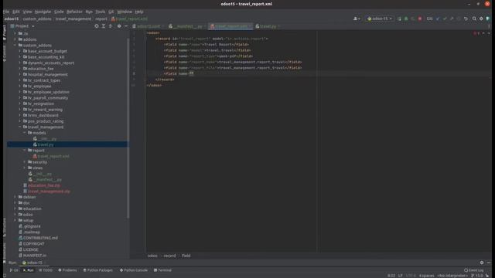Open the TODO tool window
Image resolution: width=495 pixels, height=278 pixels.
click(46, 270)
